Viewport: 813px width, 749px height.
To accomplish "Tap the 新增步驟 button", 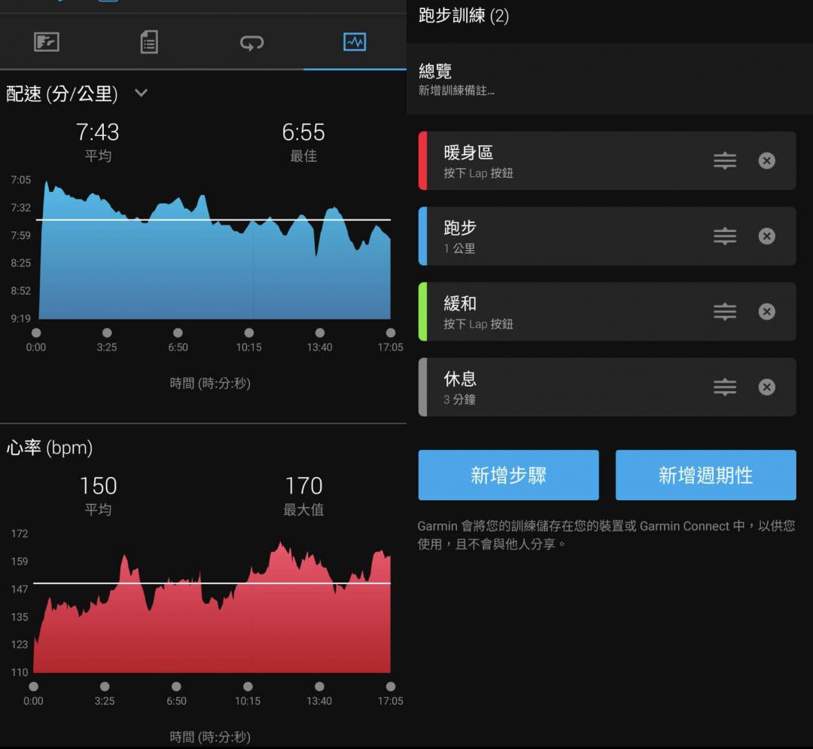I will click(508, 475).
